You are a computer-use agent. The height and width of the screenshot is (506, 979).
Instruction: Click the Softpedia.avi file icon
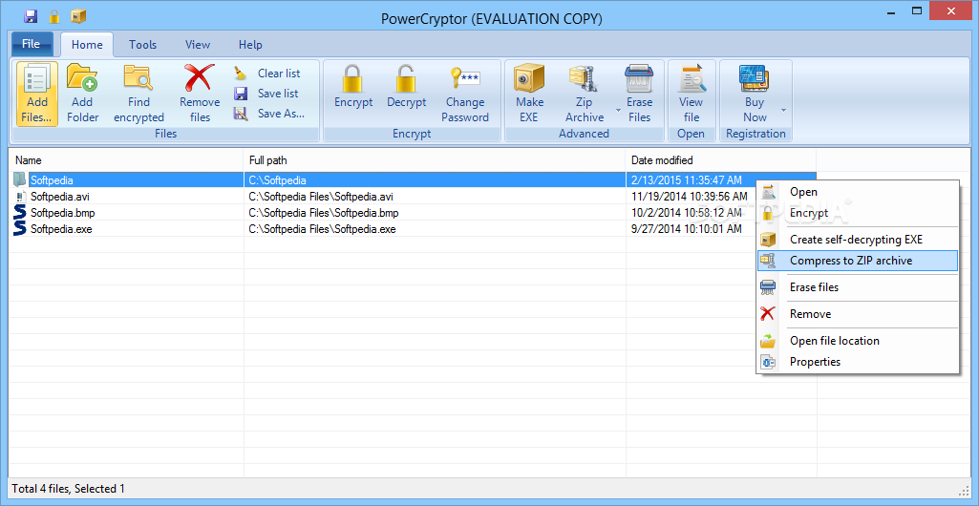tap(20, 197)
